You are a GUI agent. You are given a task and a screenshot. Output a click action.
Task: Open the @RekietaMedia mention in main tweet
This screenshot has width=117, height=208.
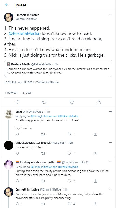pyautogui.click(x=24, y=33)
